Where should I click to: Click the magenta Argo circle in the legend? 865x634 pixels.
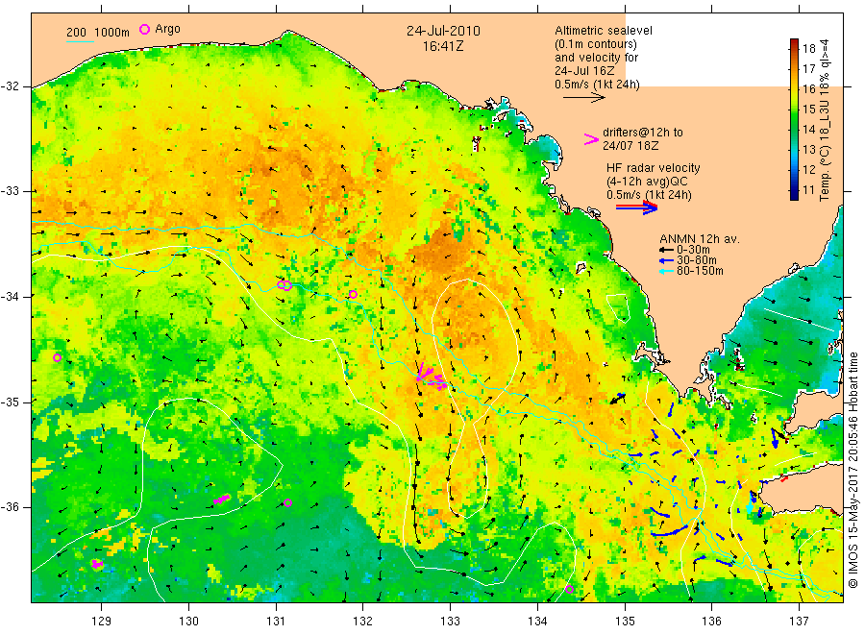[x=144, y=29]
